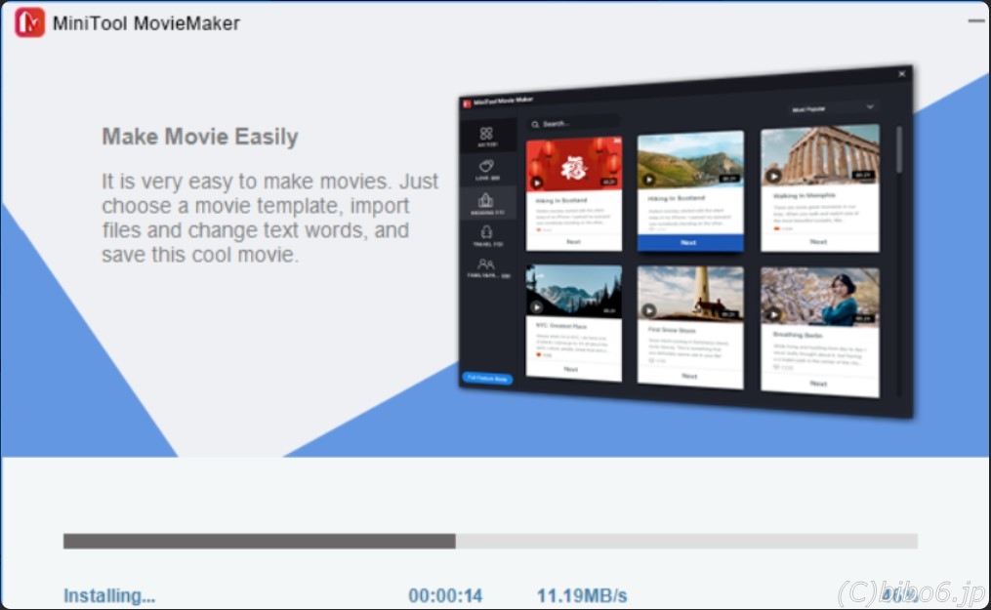The image size is (991, 610).
Task: Select the four-squares category icon in preview sidebar
Action: click(486, 136)
